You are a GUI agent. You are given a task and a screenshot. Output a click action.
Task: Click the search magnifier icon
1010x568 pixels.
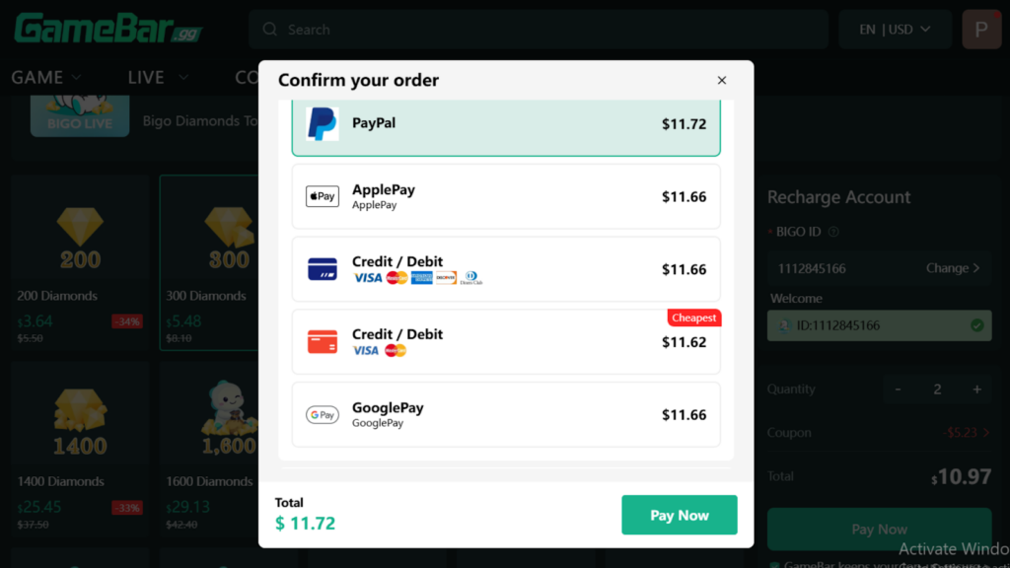[x=270, y=30]
